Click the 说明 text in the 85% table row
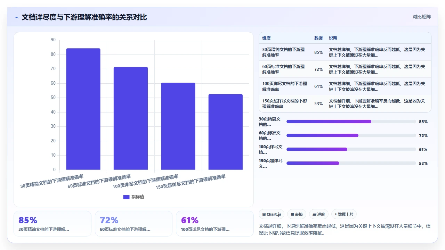Screen dimensions: 445x250 click(377, 52)
